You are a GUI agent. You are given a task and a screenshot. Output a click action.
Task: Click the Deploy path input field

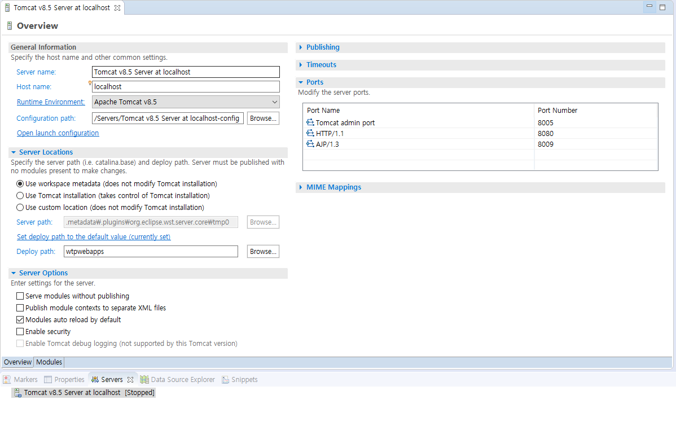[151, 252]
